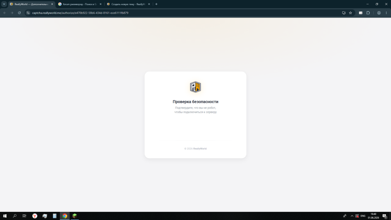Bookmark this page with star icon
The width and height of the screenshot is (391, 220).
coord(350,13)
